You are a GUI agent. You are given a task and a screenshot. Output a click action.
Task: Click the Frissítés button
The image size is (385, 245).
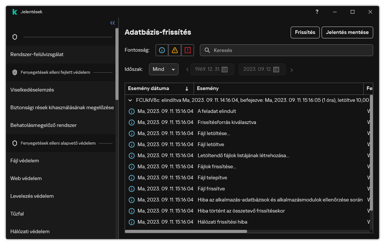tap(305, 32)
